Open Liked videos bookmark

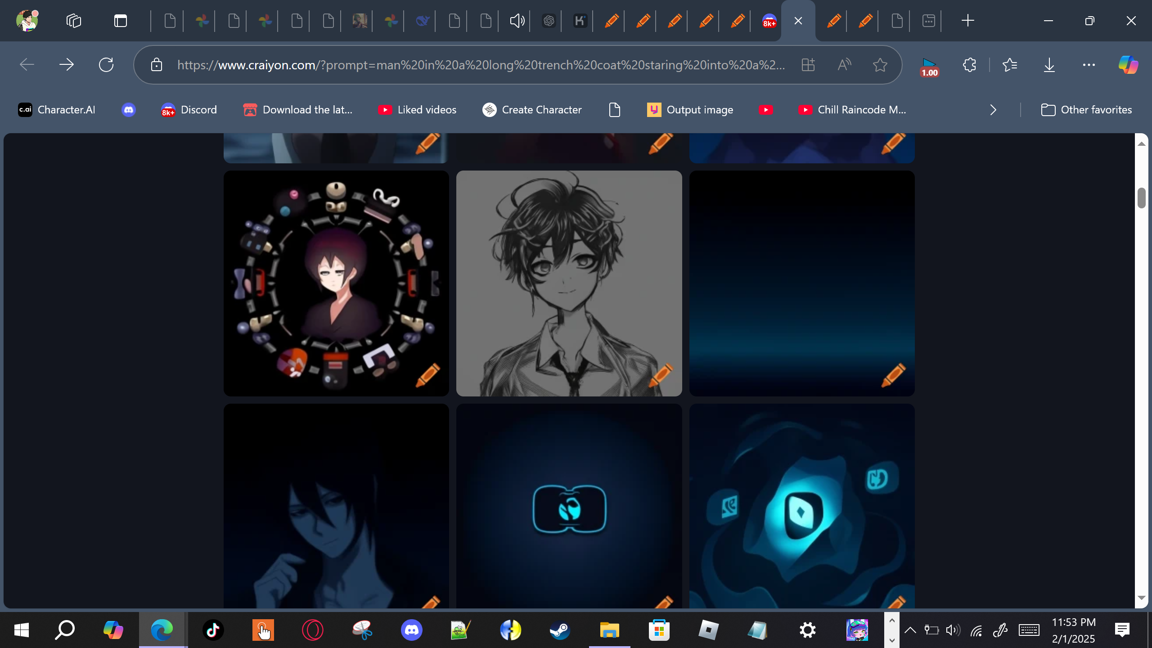[x=417, y=110]
